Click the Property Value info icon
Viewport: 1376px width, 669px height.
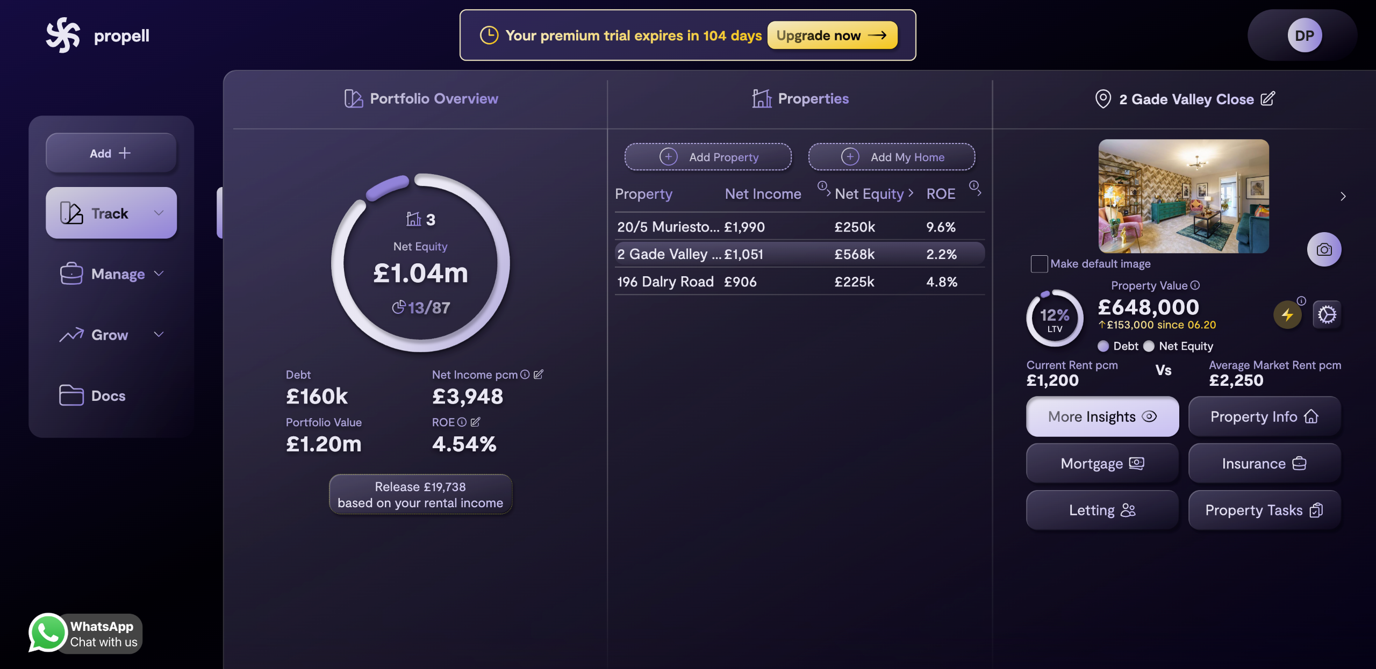[x=1195, y=285]
